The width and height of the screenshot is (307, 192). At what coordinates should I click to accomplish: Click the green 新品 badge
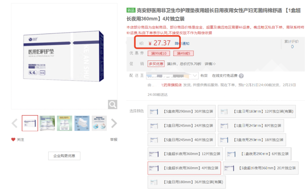[131, 10]
